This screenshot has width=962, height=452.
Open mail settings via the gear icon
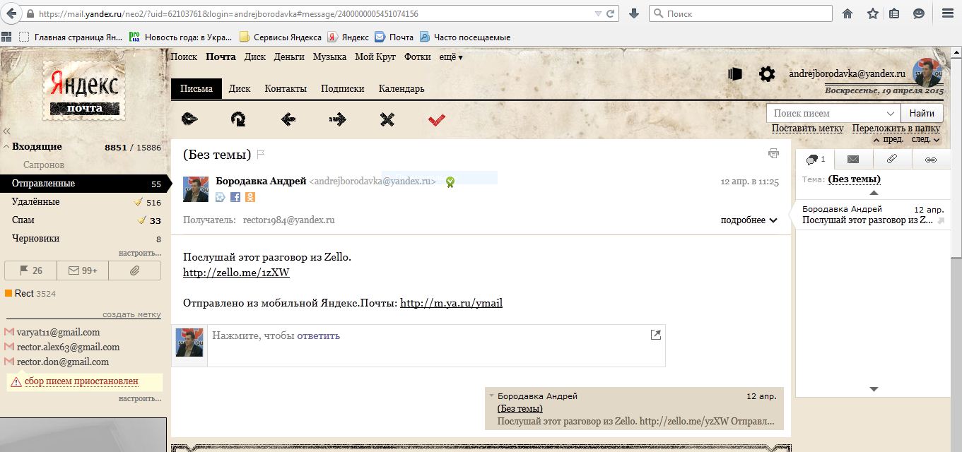click(x=767, y=74)
